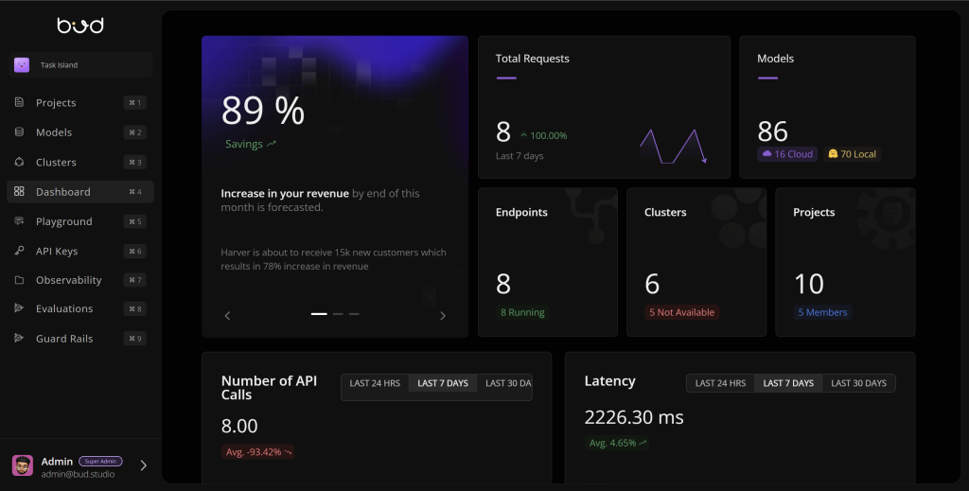This screenshot has height=491, width=969.
Task: Click the Observability folder icon
Action: point(19,280)
